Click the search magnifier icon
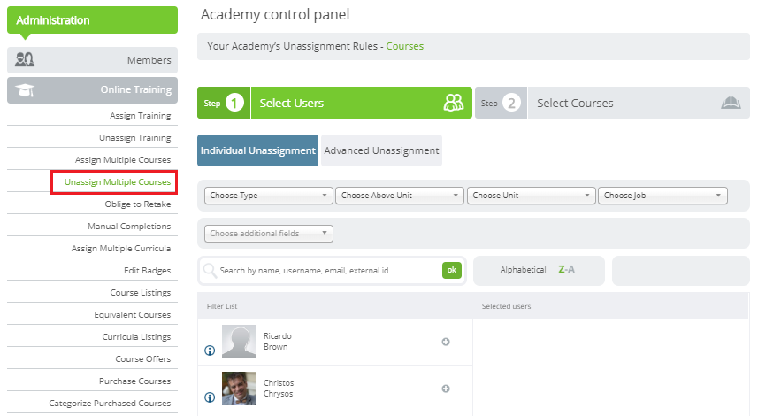The height and width of the screenshot is (416, 758). click(210, 271)
